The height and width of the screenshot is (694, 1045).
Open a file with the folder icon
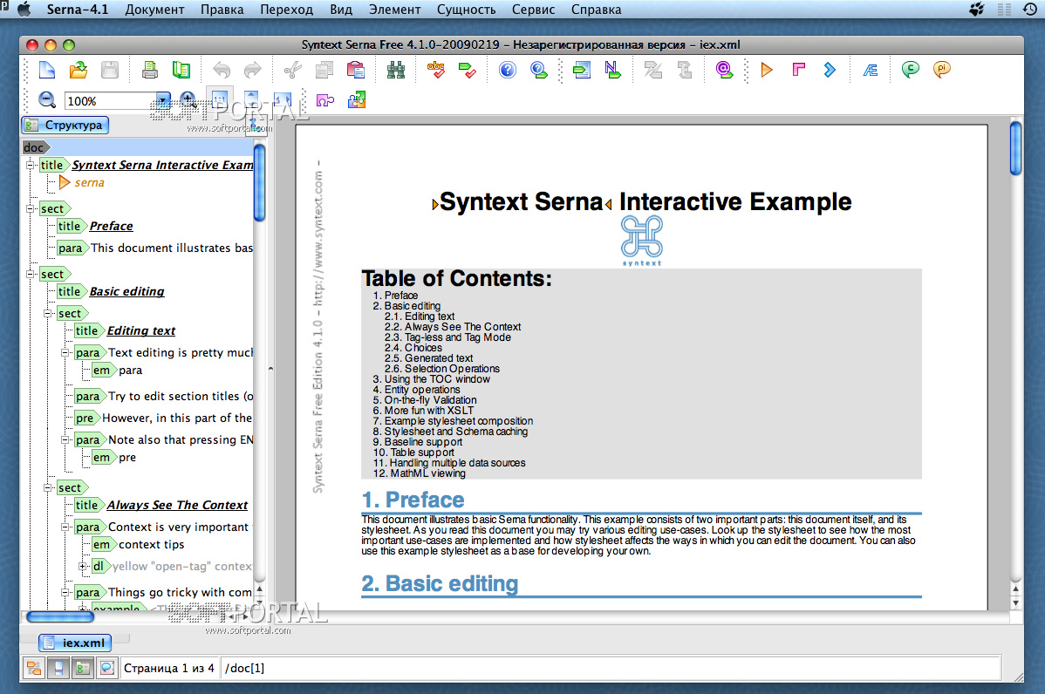point(79,70)
